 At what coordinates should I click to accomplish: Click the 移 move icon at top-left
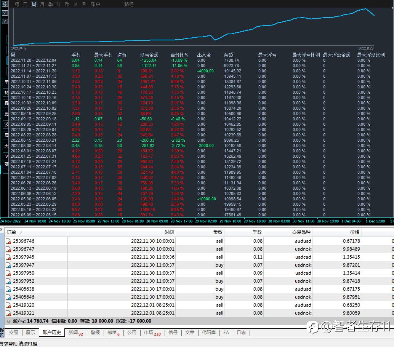coord(5,4)
